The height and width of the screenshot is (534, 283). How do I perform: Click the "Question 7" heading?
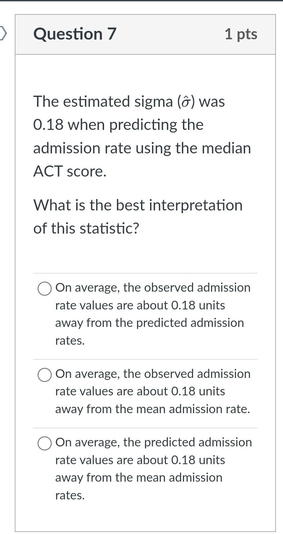point(75,34)
